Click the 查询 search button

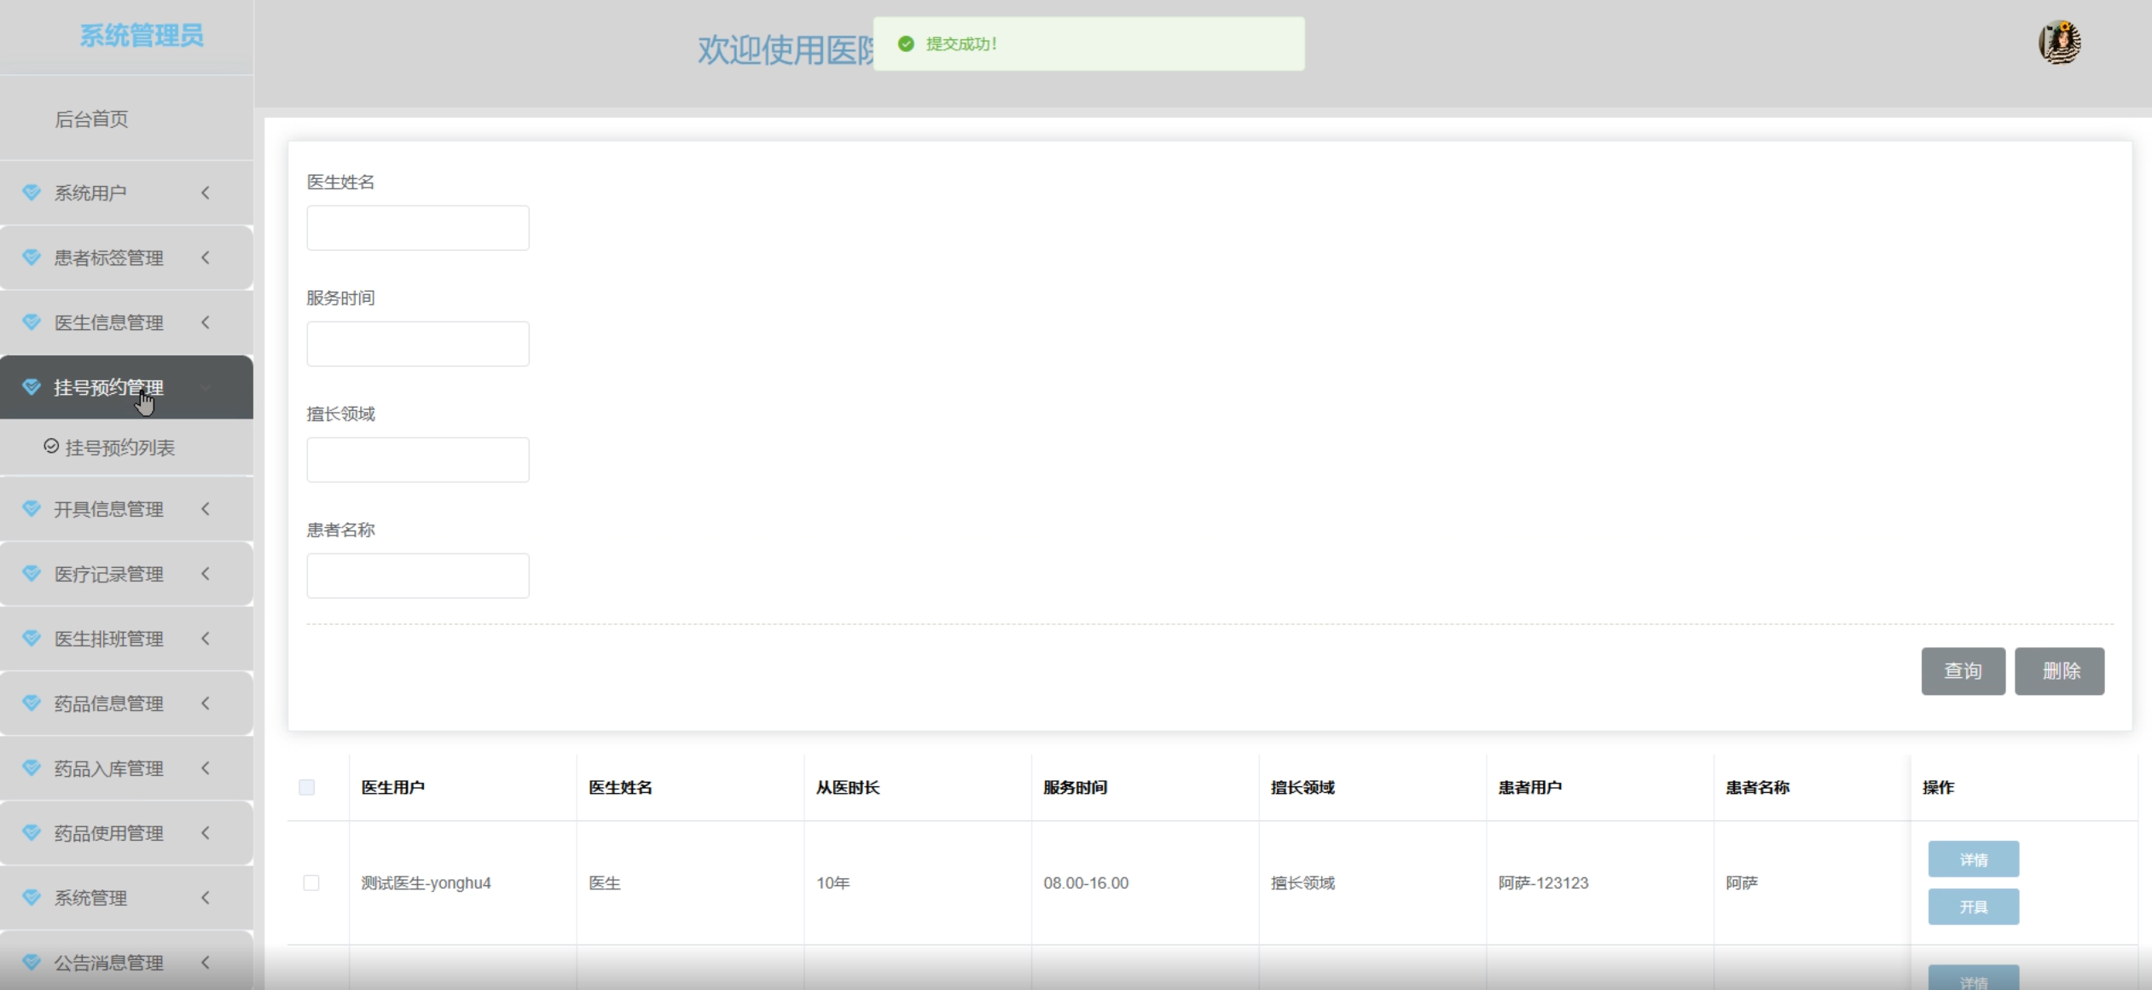click(1963, 671)
